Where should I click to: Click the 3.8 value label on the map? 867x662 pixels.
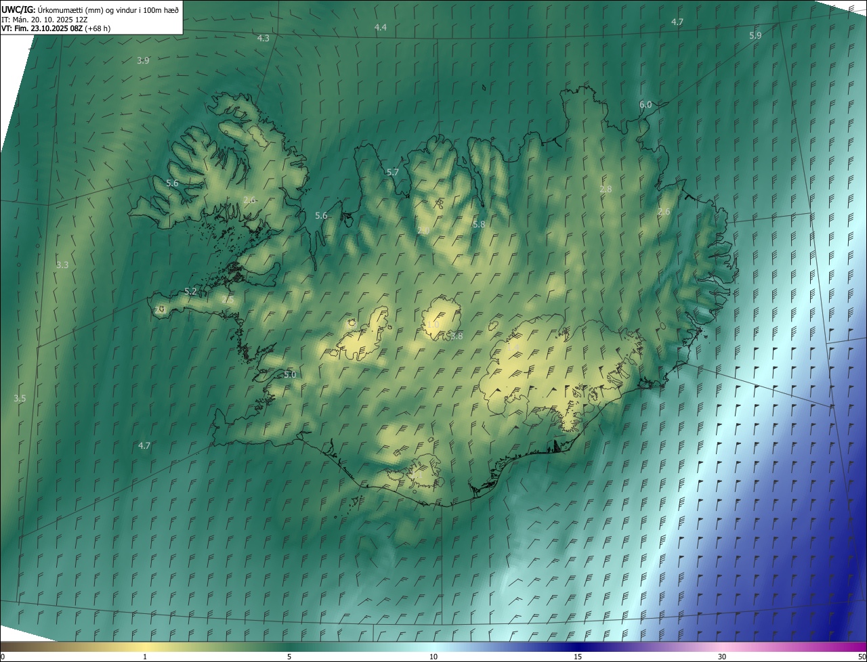[457, 336]
